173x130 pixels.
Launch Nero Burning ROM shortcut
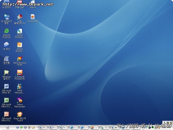(x=20, y=61)
